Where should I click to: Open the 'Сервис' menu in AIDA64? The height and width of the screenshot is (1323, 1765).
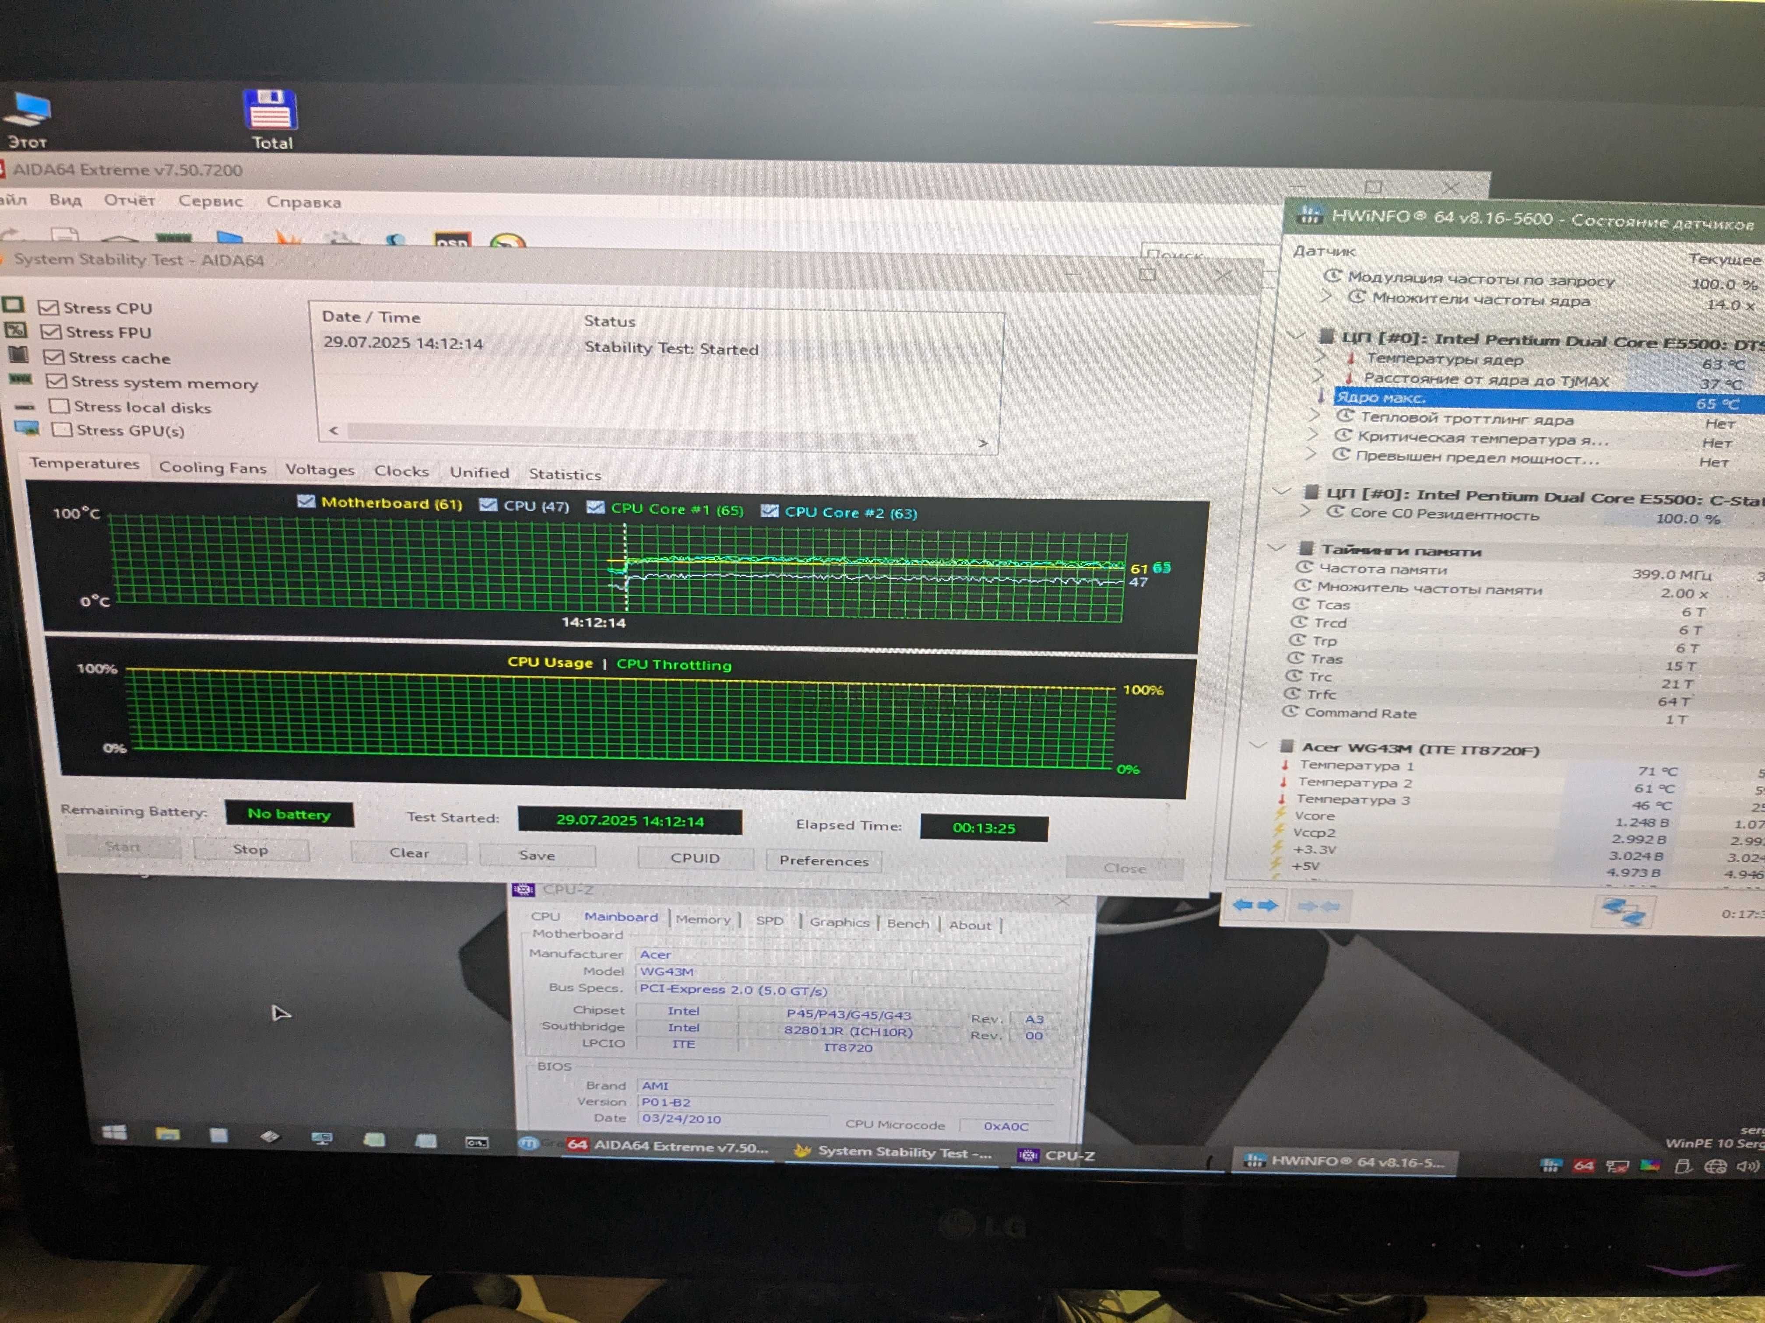click(x=211, y=201)
